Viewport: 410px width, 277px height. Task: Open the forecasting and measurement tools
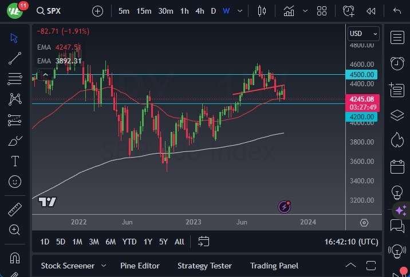(15, 120)
